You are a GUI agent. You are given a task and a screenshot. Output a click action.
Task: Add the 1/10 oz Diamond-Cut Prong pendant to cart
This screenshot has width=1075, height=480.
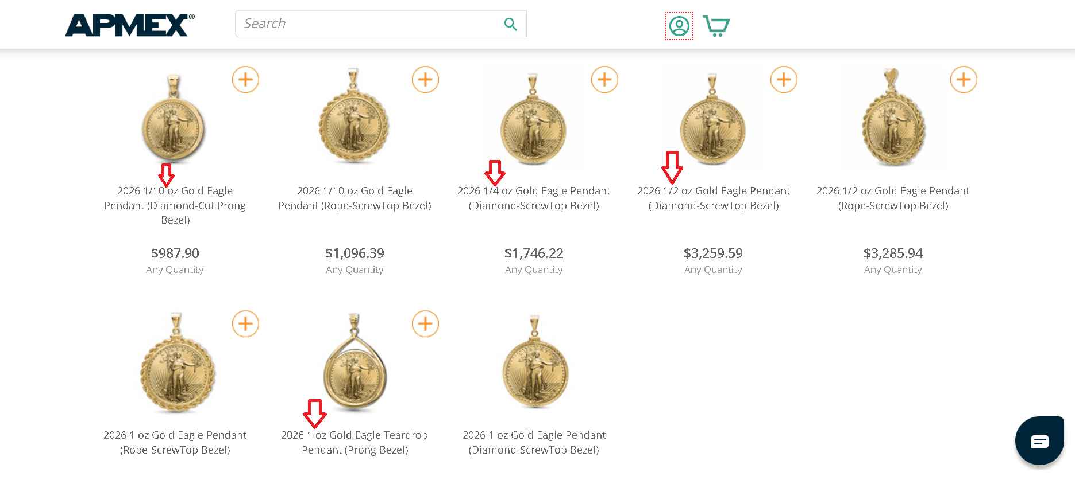[245, 80]
